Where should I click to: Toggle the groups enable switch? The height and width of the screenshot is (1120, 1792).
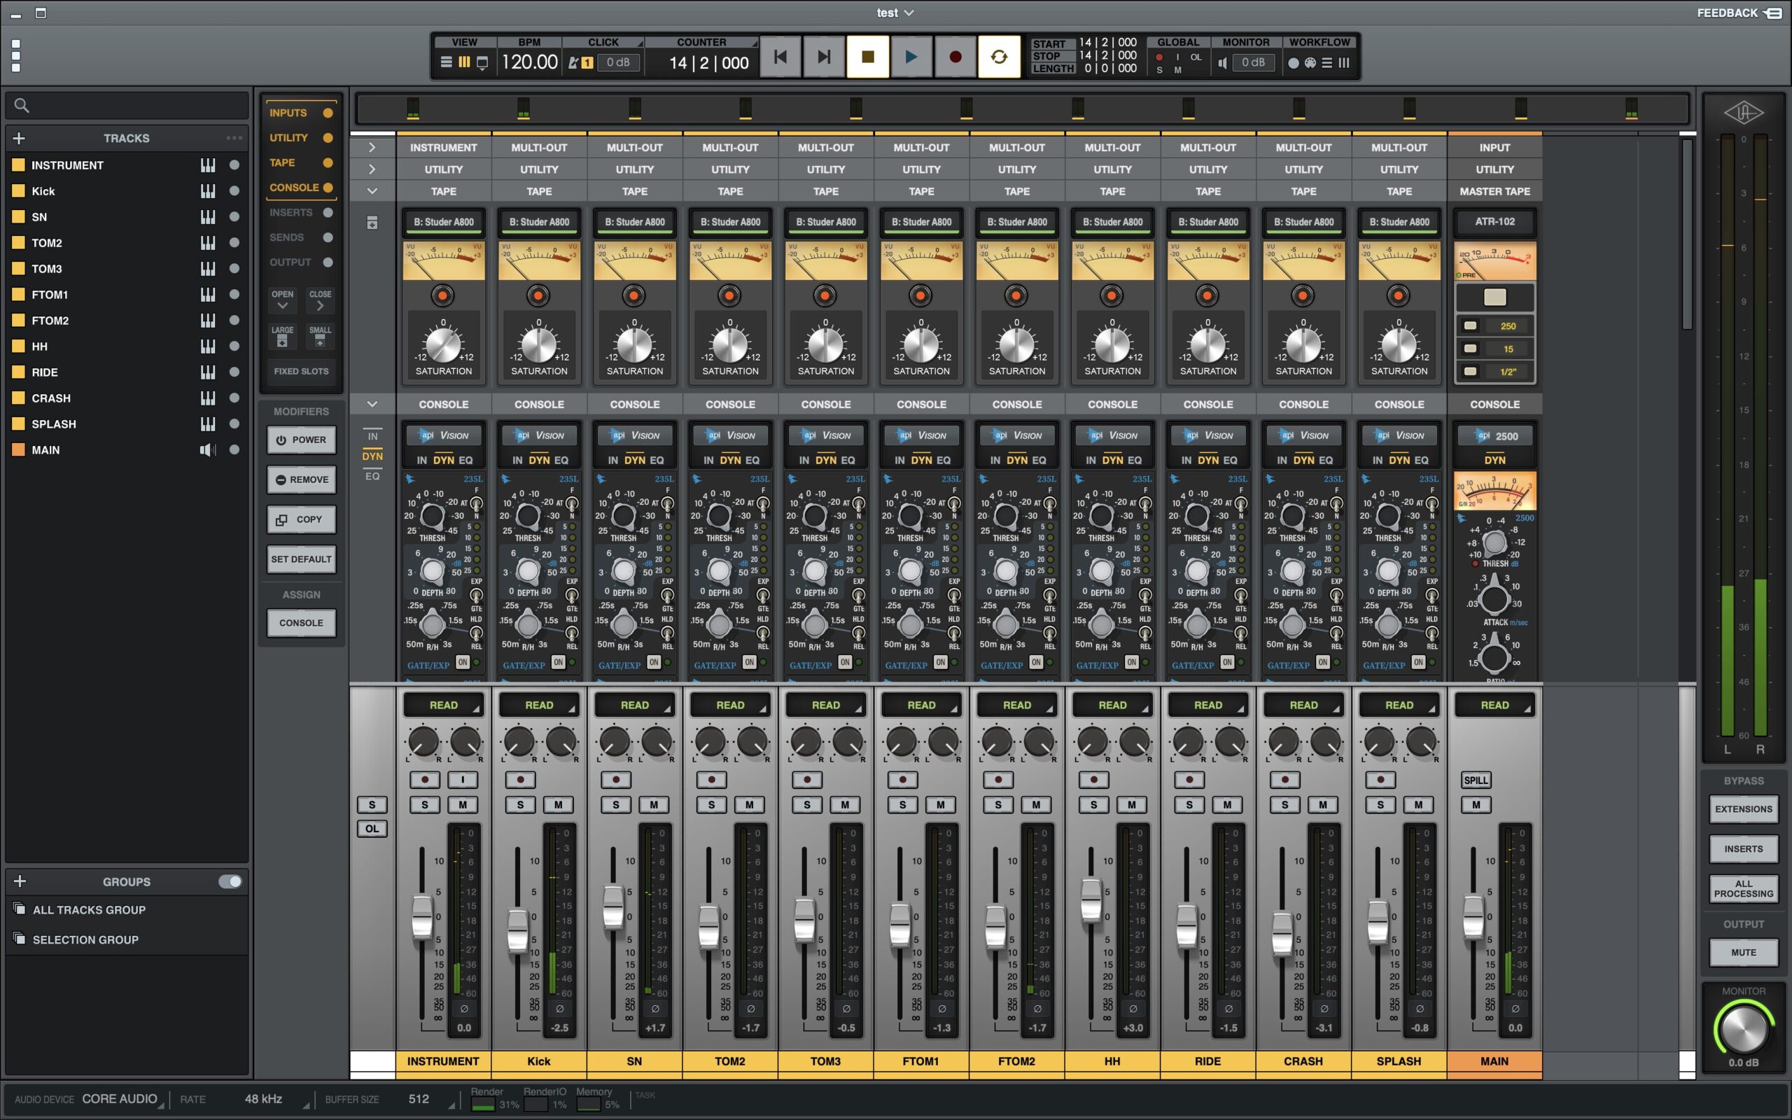(230, 881)
